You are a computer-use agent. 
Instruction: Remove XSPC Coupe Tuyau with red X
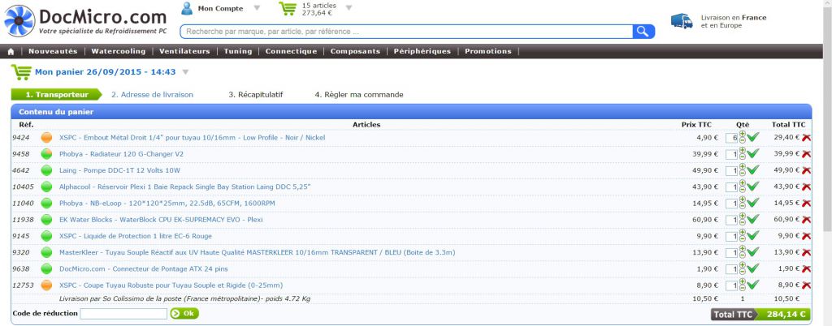point(807,285)
